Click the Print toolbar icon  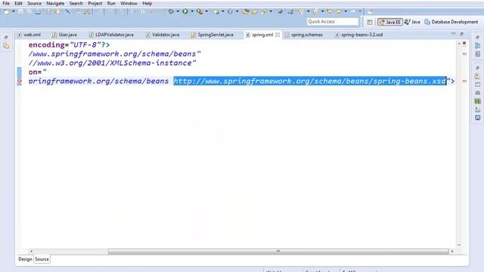click(x=38, y=12)
